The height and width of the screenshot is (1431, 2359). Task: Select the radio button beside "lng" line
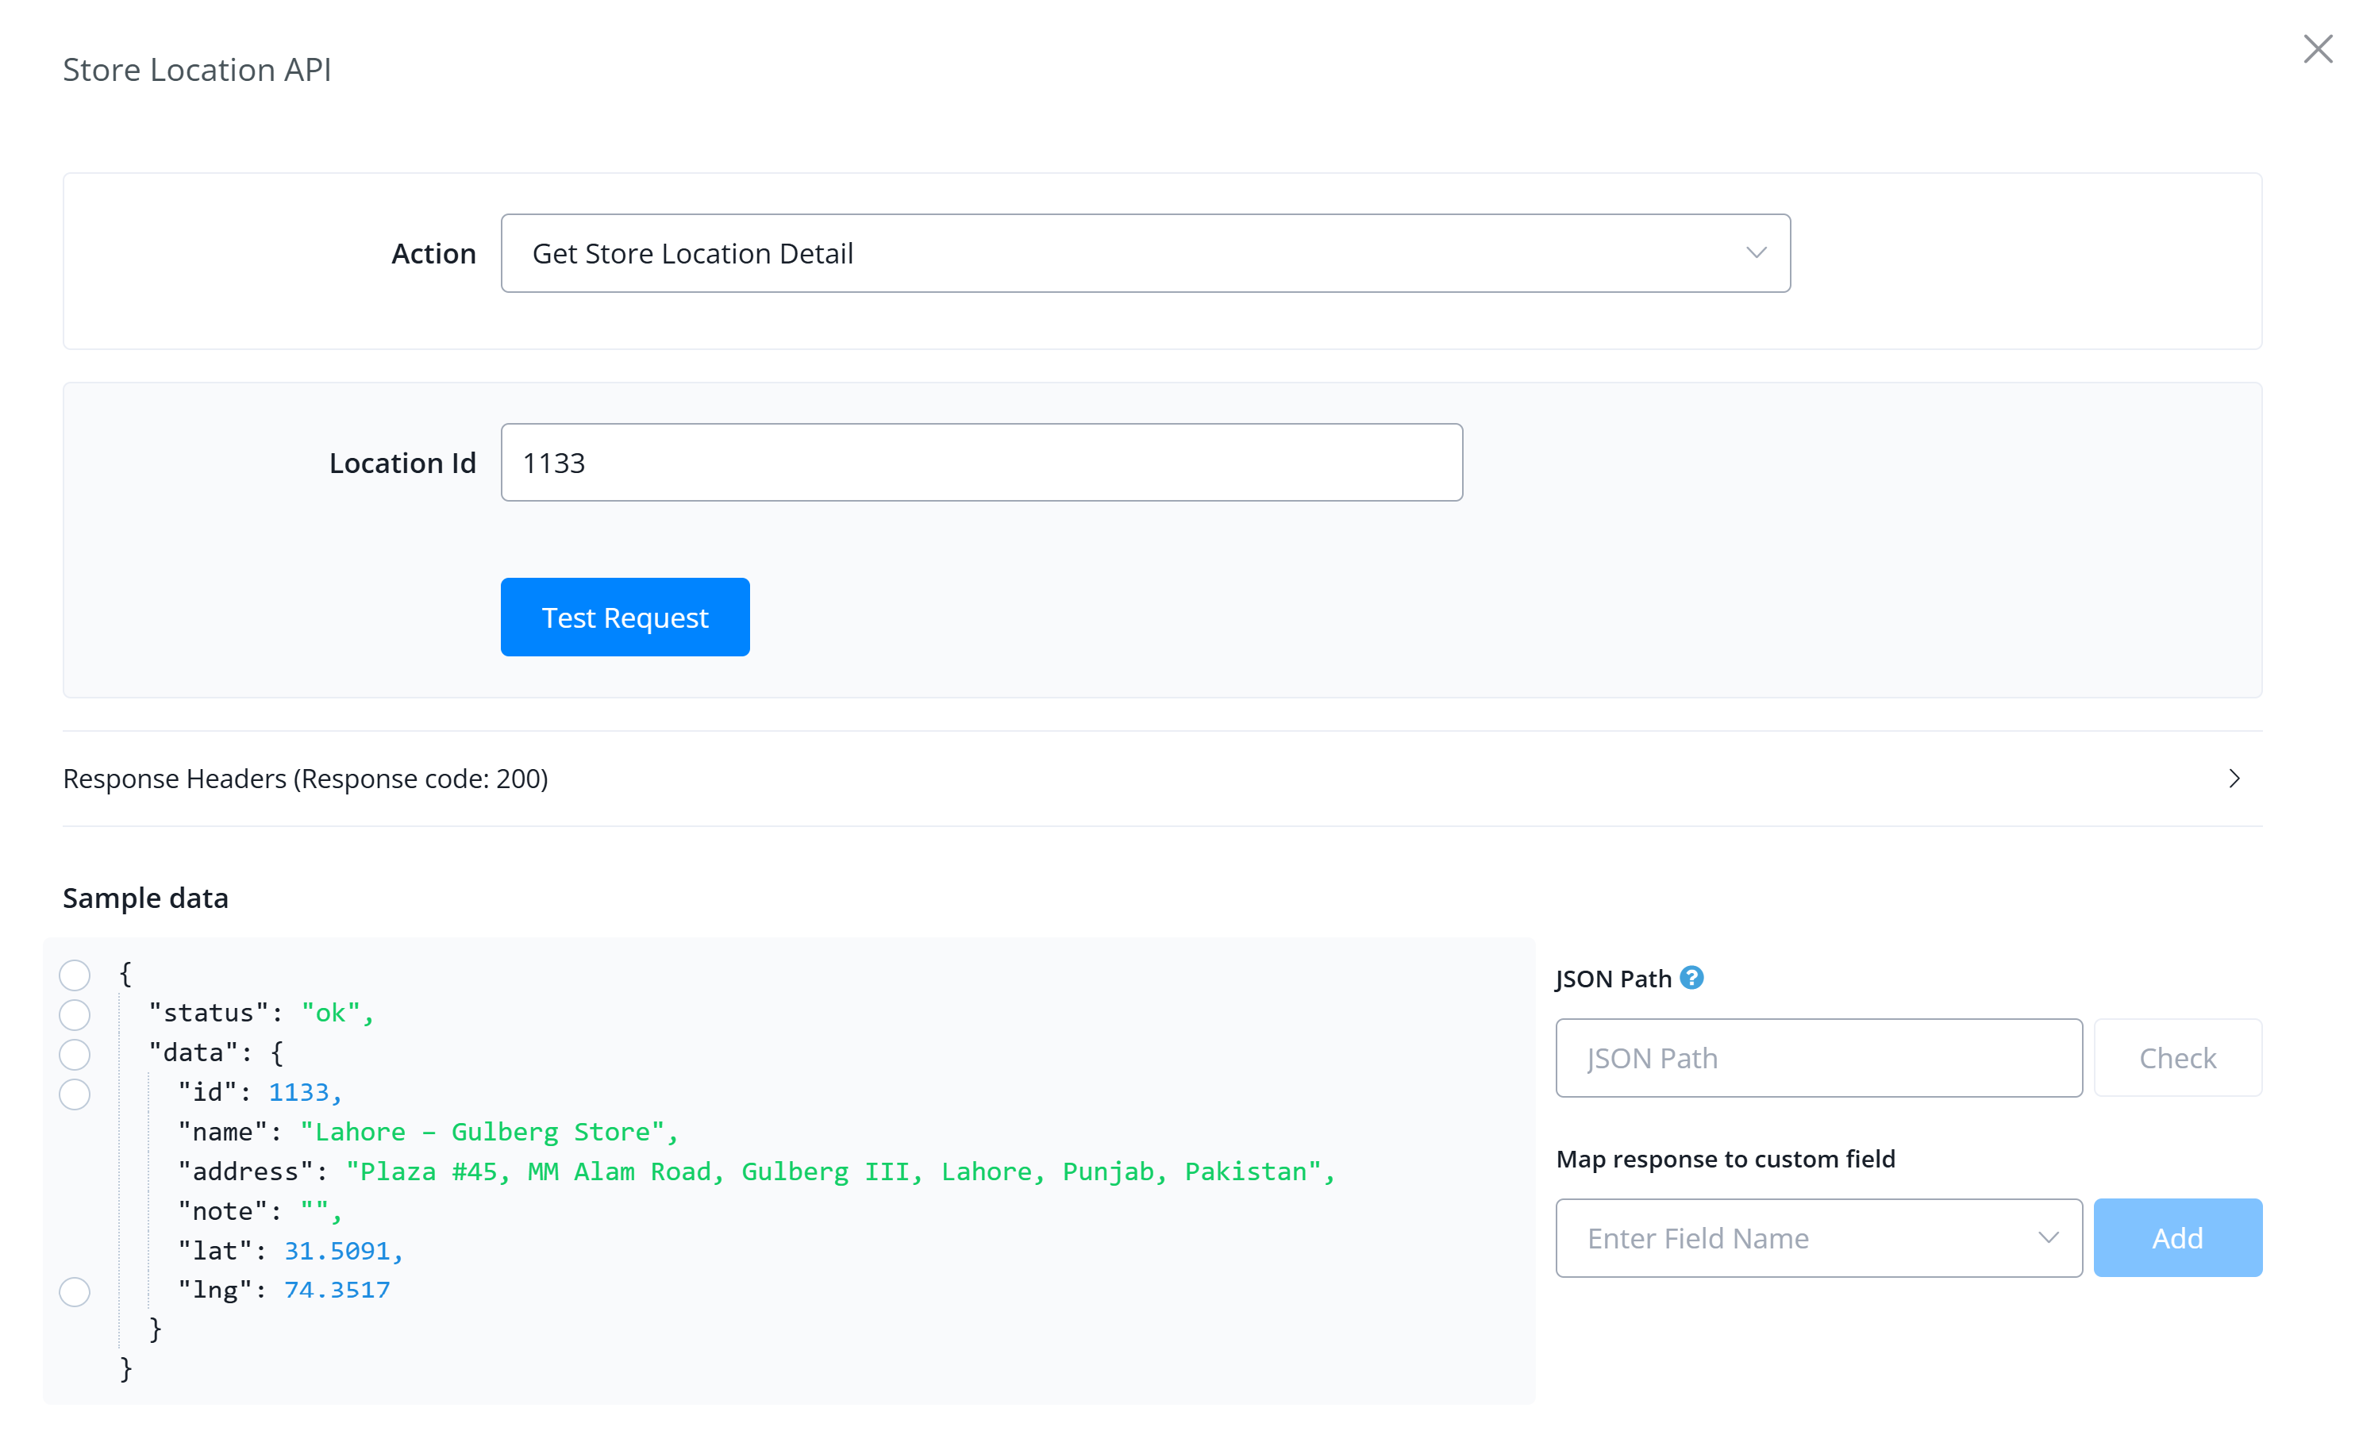75,1291
